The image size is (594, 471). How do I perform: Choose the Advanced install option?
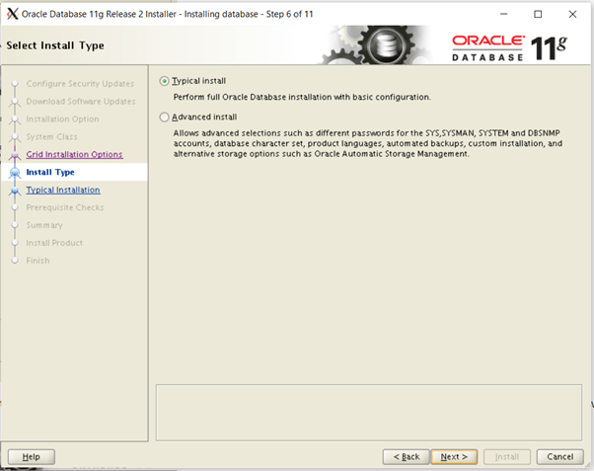click(x=165, y=117)
